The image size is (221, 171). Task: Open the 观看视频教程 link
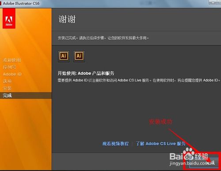[x=115, y=144]
